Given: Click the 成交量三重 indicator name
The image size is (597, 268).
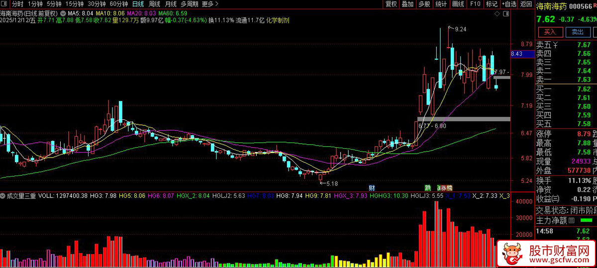Looking at the screenshot, I should (x=21, y=196).
